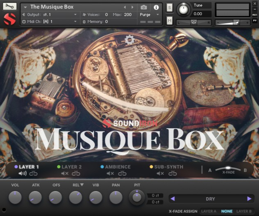
Task: Select the Layer 2 tab
Action: point(69,167)
